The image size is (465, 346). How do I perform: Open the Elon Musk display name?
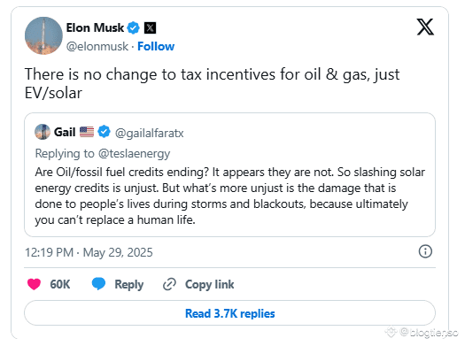[95, 27]
